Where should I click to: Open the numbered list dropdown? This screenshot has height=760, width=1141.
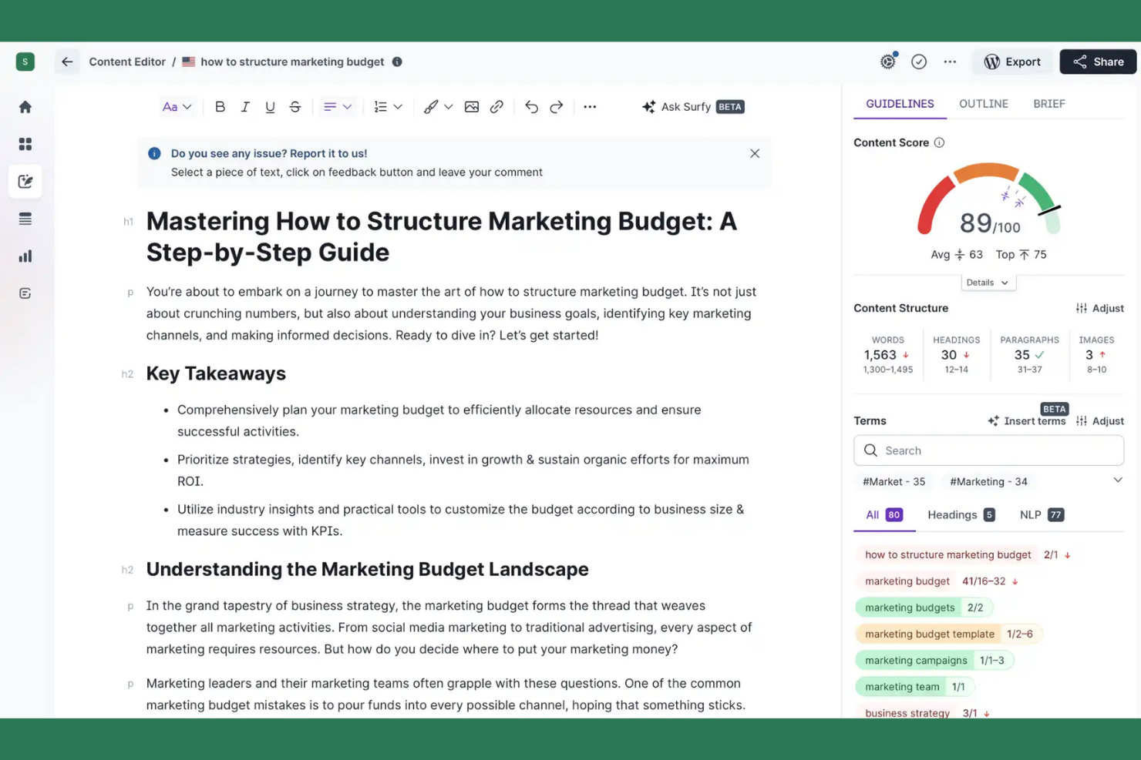[388, 107]
